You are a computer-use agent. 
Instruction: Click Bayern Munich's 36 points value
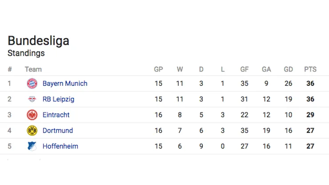310,84
